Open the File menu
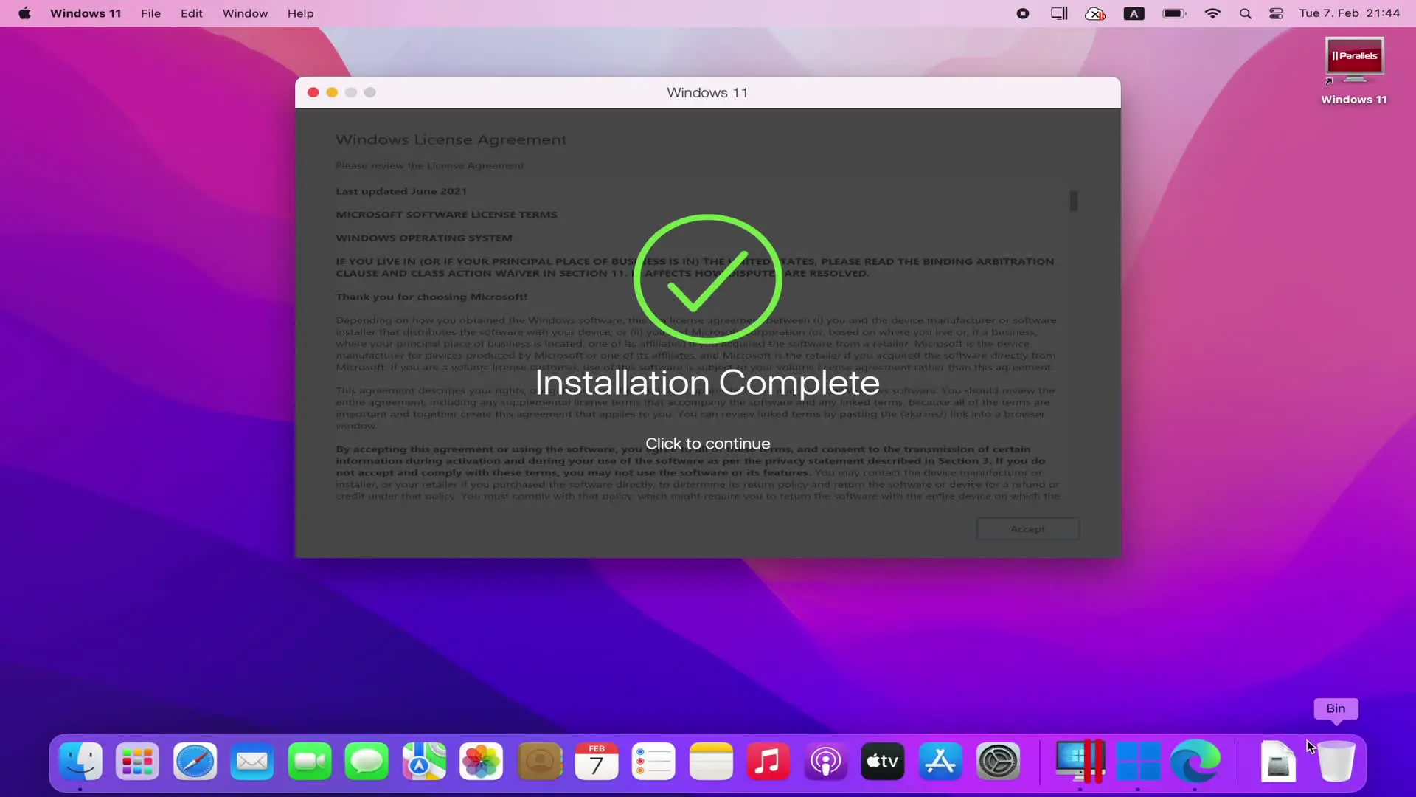The height and width of the screenshot is (797, 1416). point(150,13)
